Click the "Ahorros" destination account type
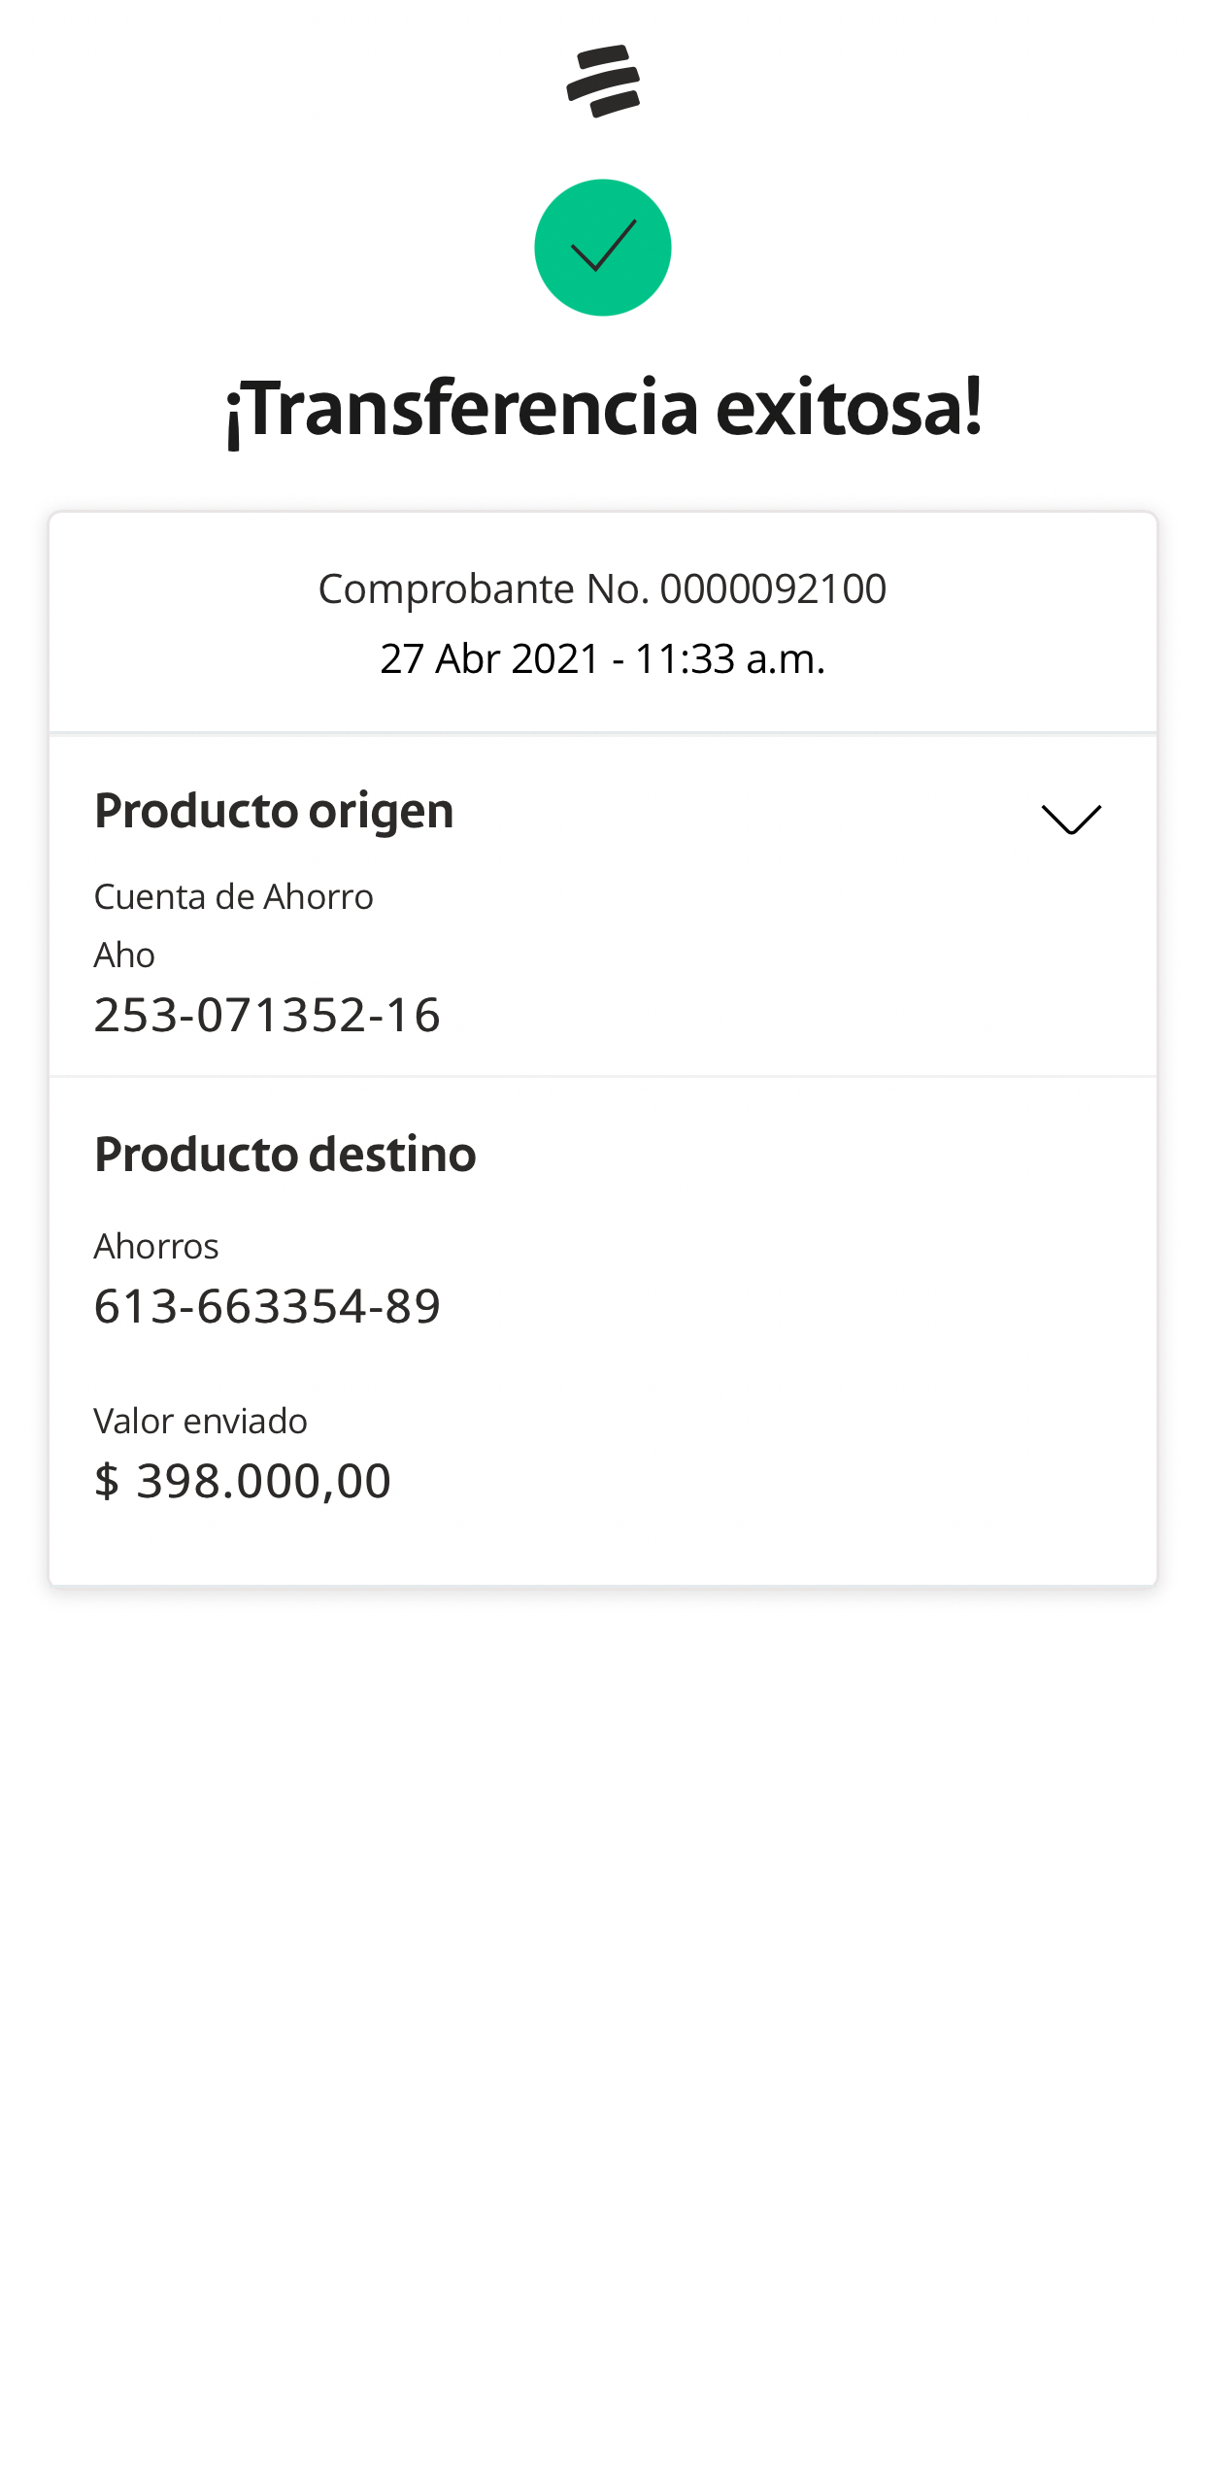1206x2482 pixels. point(156,1246)
